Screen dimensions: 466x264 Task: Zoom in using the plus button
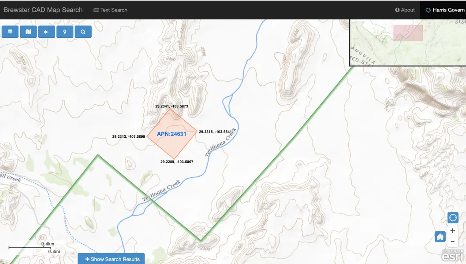click(453, 231)
